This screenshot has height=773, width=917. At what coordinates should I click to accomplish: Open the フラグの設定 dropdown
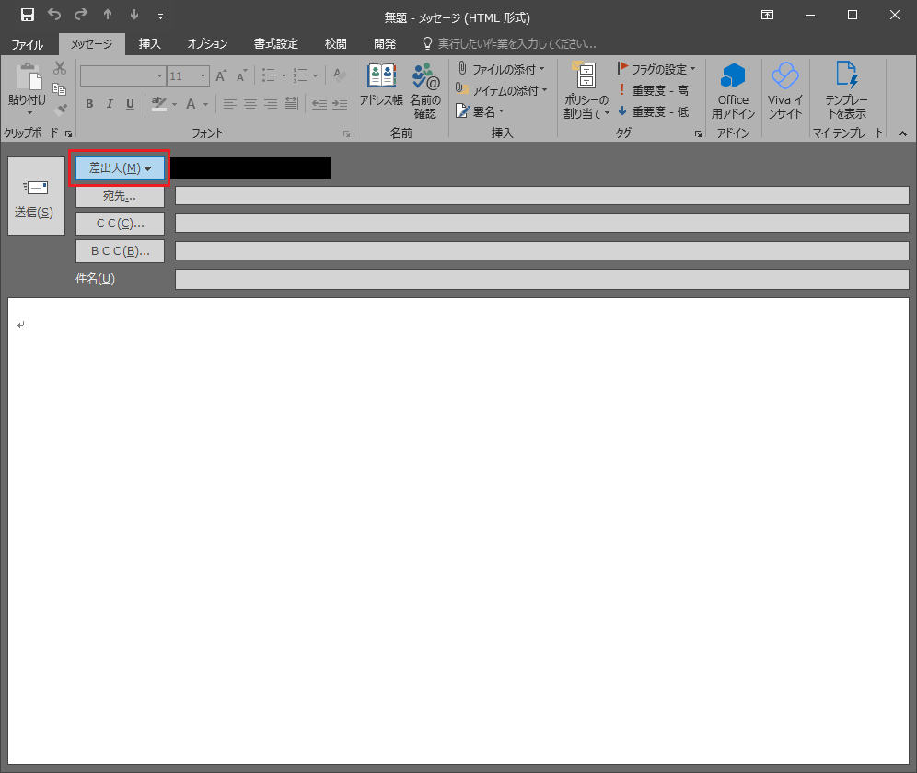(656, 68)
